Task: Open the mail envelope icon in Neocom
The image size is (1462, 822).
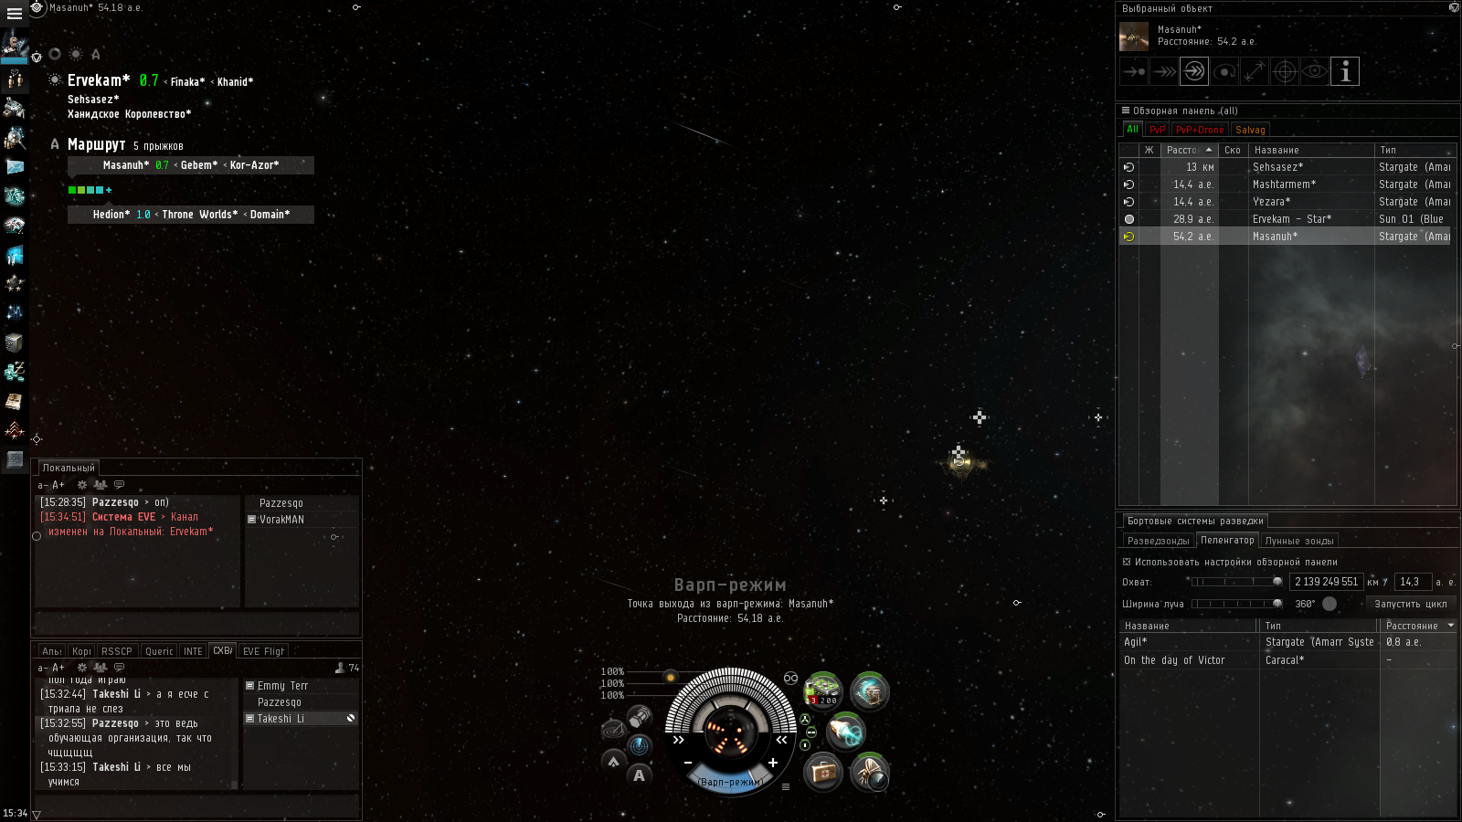Action: (15, 167)
